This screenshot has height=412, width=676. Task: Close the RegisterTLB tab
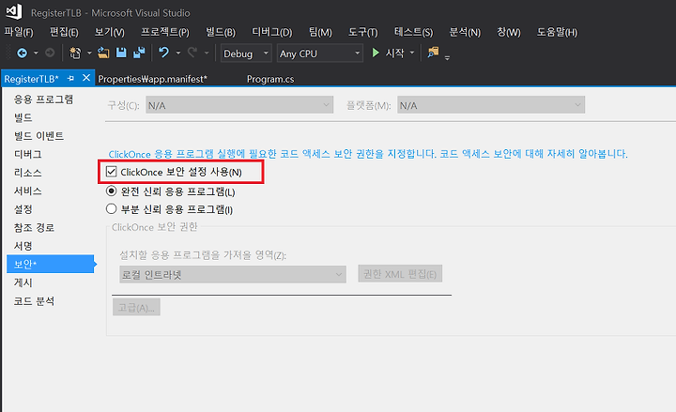(x=86, y=78)
